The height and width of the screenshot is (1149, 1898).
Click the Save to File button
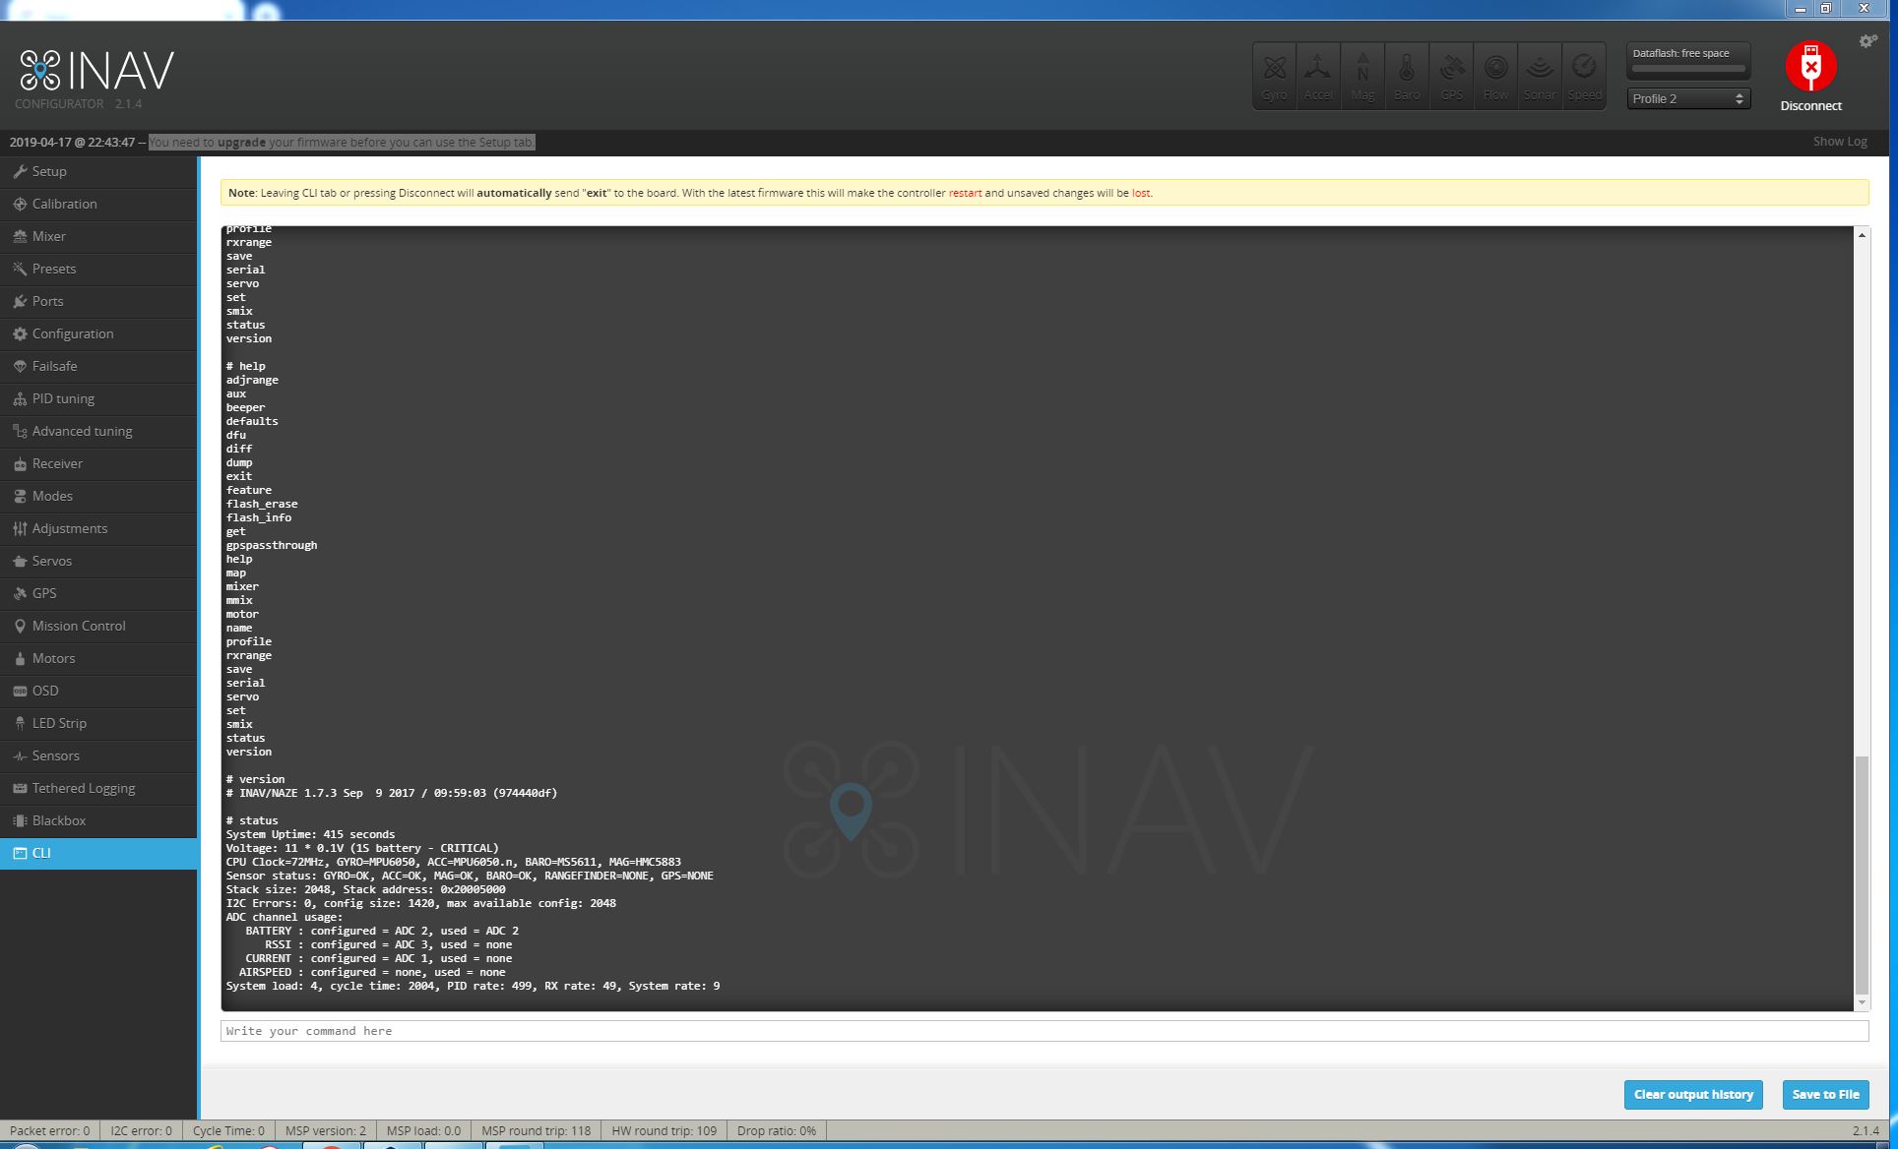[x=1825, y=1094]
